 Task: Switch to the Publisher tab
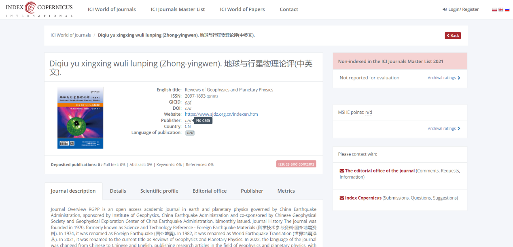pyautogui.click(x=252, y=191)
